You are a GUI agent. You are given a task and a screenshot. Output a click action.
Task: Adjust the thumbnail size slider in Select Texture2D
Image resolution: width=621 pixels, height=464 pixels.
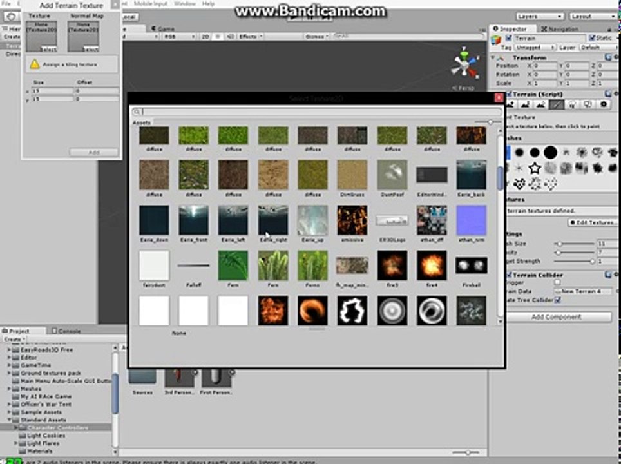coord(488,122)
